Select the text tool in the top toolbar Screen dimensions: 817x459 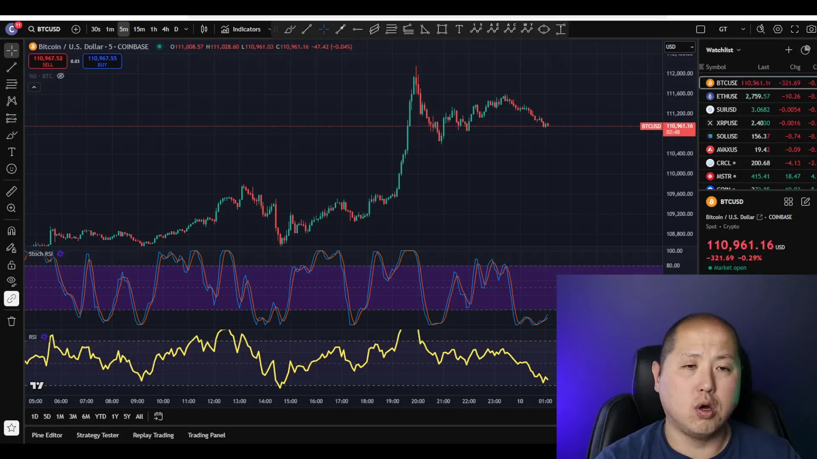tap(459, 29)
